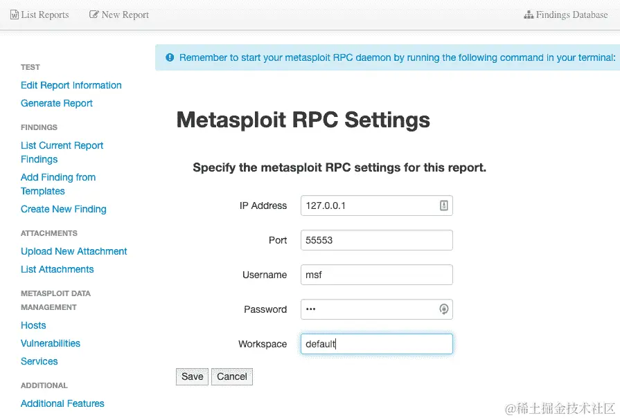Click the Port field label
Image resolution: width=620 pixels, height=420 pixels.
pos(278,240)
